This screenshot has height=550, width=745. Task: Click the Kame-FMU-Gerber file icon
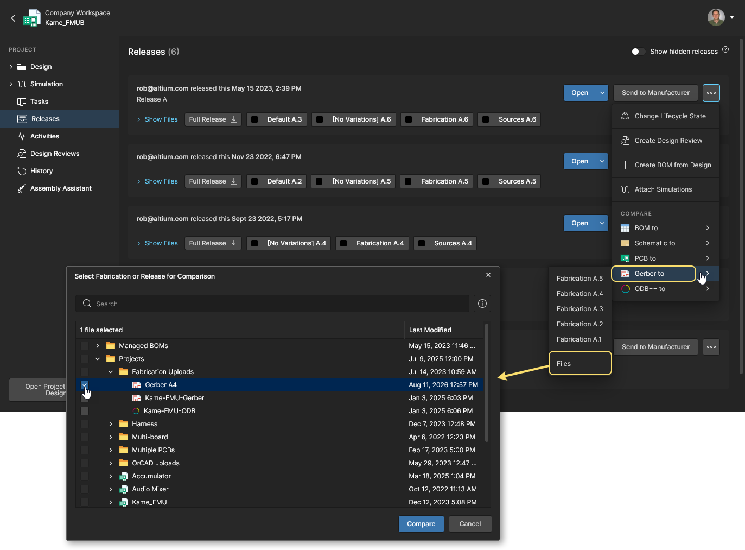(137, 398)
